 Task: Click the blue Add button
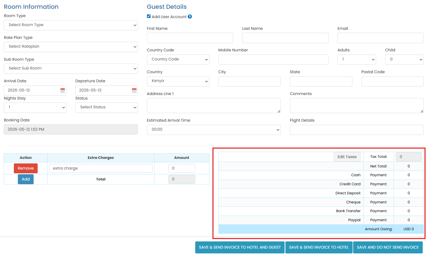point(26,179)
